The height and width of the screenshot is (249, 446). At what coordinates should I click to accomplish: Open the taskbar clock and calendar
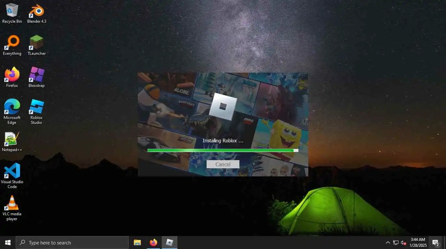[418, 243]
